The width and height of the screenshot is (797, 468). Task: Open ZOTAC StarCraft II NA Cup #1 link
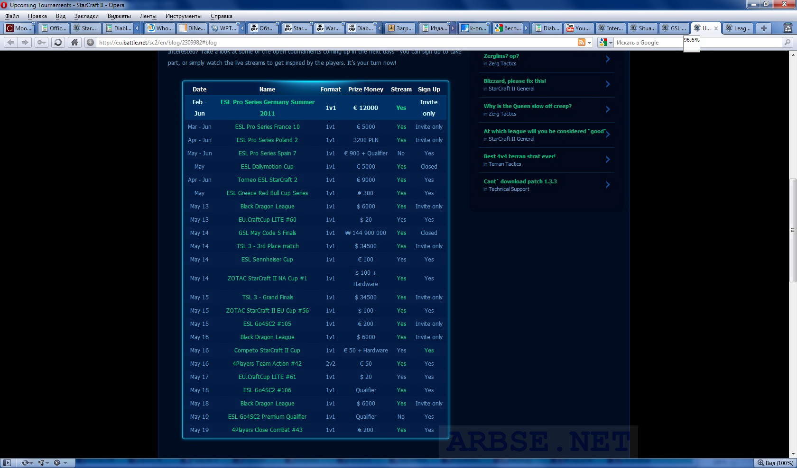(x=267, y=279)
